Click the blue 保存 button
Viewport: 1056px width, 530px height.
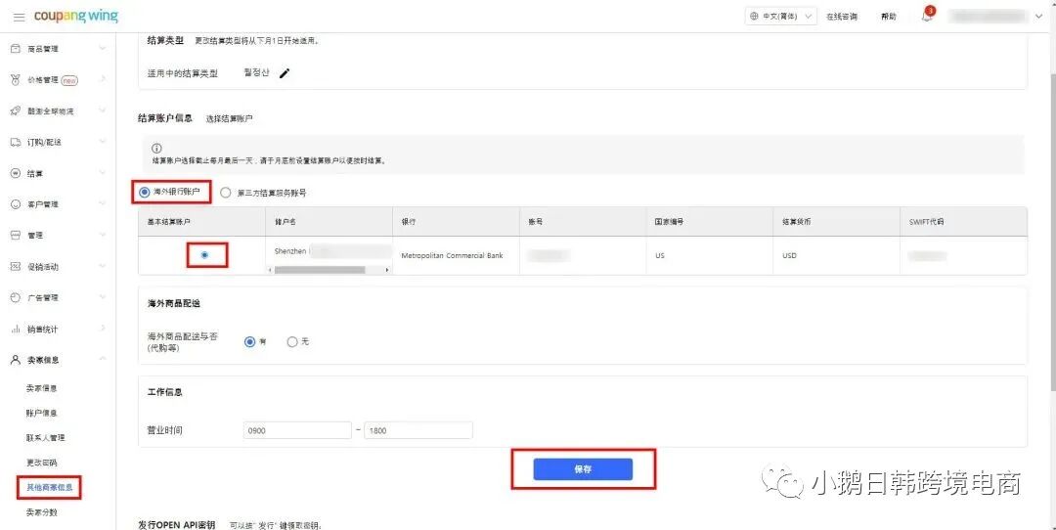583,469
